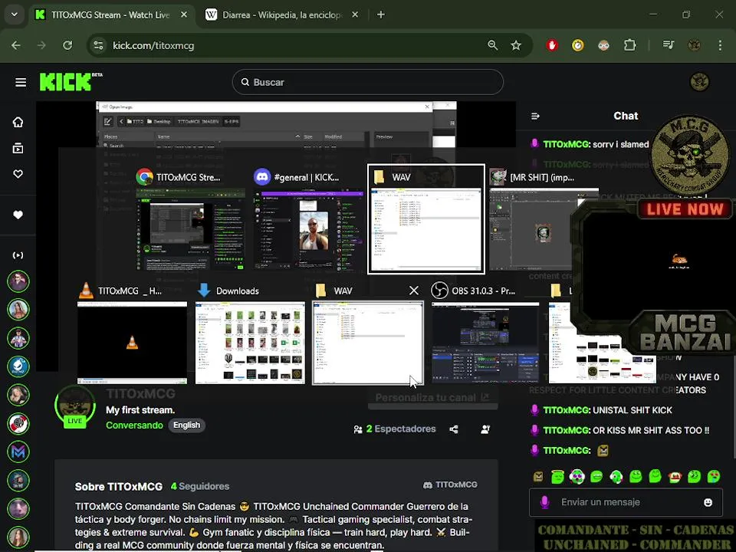Go to Kick home via house icon
This screenshot has width=736, height=552.
coord(18,123)
